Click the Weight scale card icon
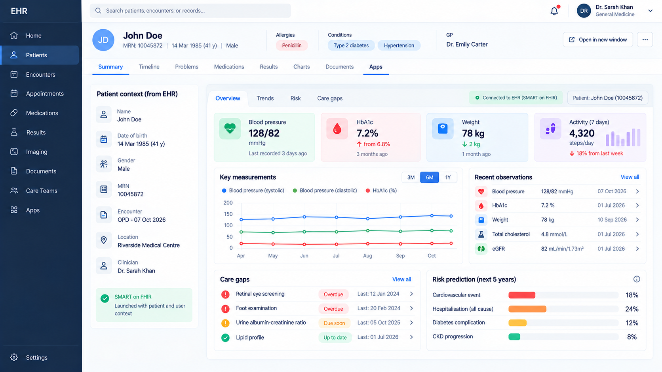The height and width of the screenshot is (372, 662). [443, 128]
